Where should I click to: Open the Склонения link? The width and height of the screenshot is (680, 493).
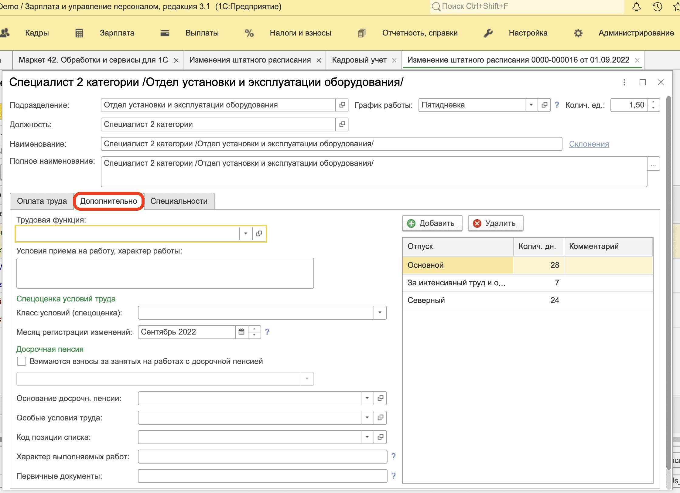click(589, 144)
